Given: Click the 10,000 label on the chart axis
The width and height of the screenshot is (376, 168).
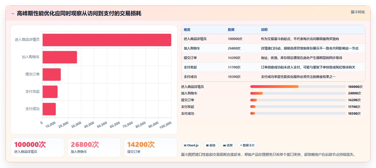Looking at the screenshot, I should click(x=51, y=125).
